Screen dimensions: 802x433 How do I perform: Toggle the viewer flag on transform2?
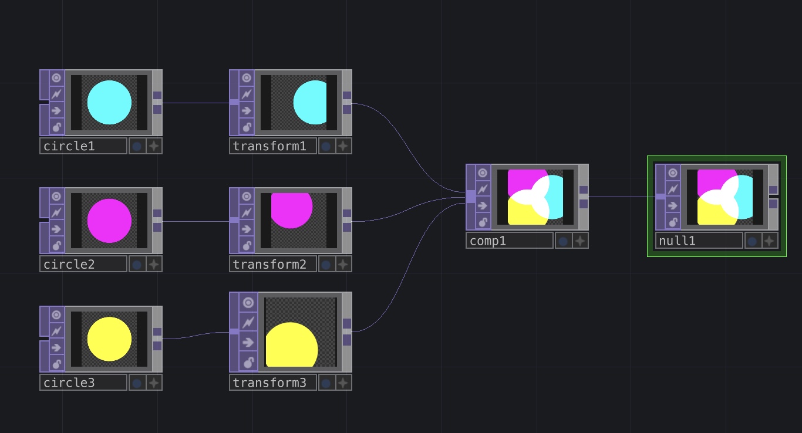point(247,196)
